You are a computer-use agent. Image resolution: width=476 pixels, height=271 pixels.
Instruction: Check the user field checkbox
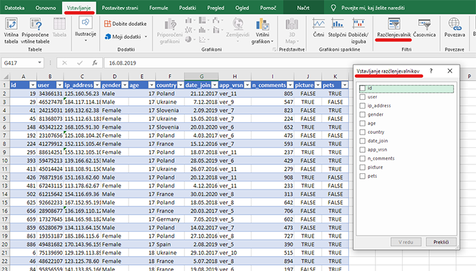point(362,97)
